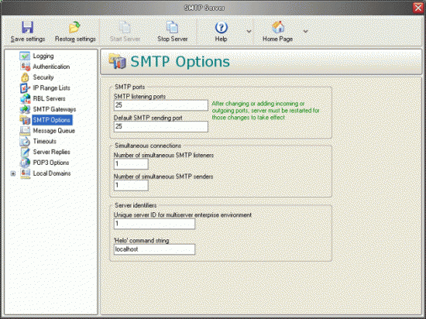426x319 pixels.
Task: Click the SMTP Gateways icon
Action: 25,109
